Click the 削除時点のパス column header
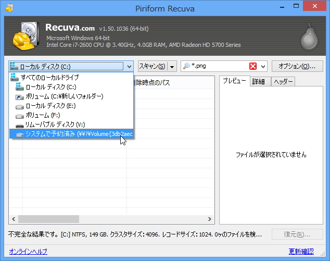This screenshot has width=330, height=261. coord(170,83)
